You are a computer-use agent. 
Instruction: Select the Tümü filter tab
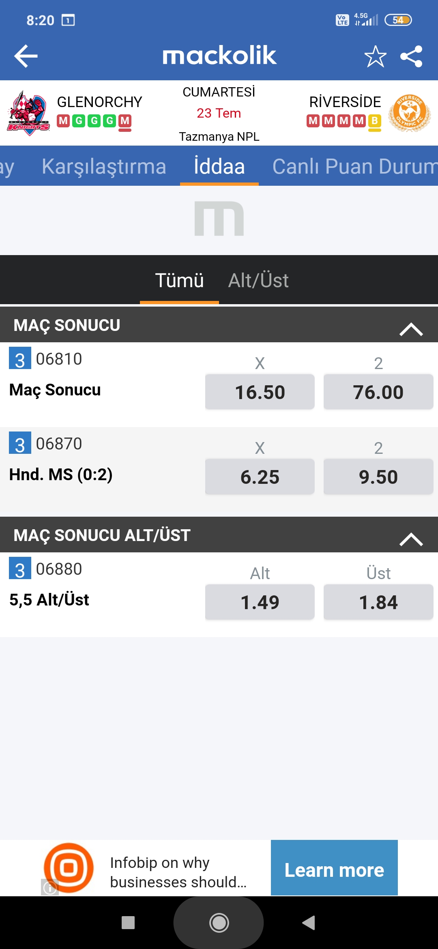point(179,280)
